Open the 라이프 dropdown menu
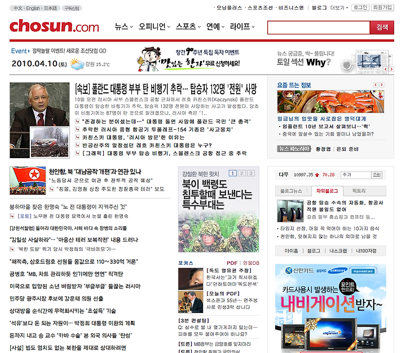Screen dimensions: 406x353 point(242,27)
